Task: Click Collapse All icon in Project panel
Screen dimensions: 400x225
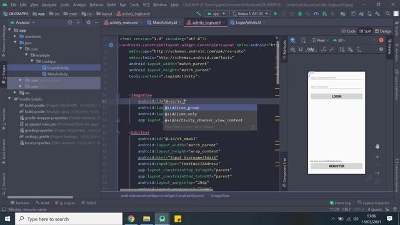Action: (x=78, y=22)
